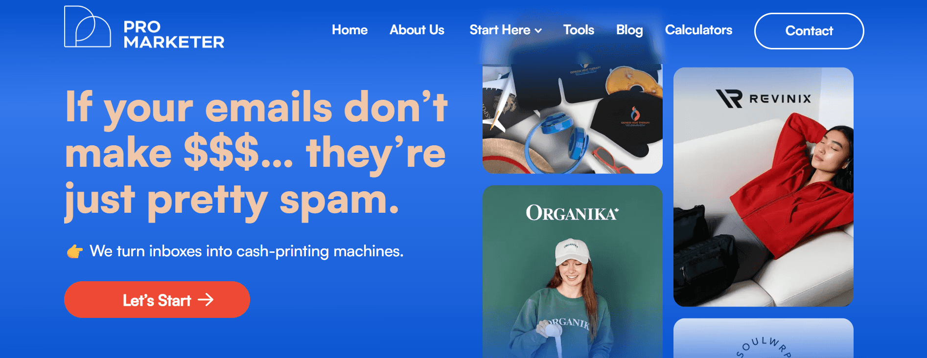Click the arrow icon in Let's Start
The height and width of the screenshot is (358, 927).
point(206,299)
